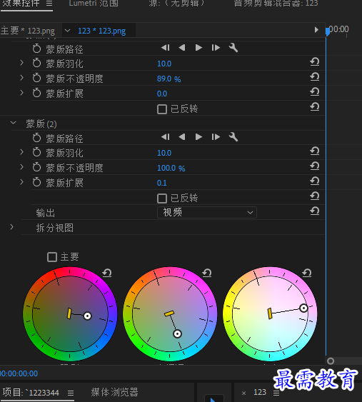Track 蒙版 (2) path forward one frame
This screenshot has width=362, height=402.
(x=216, y=137)
